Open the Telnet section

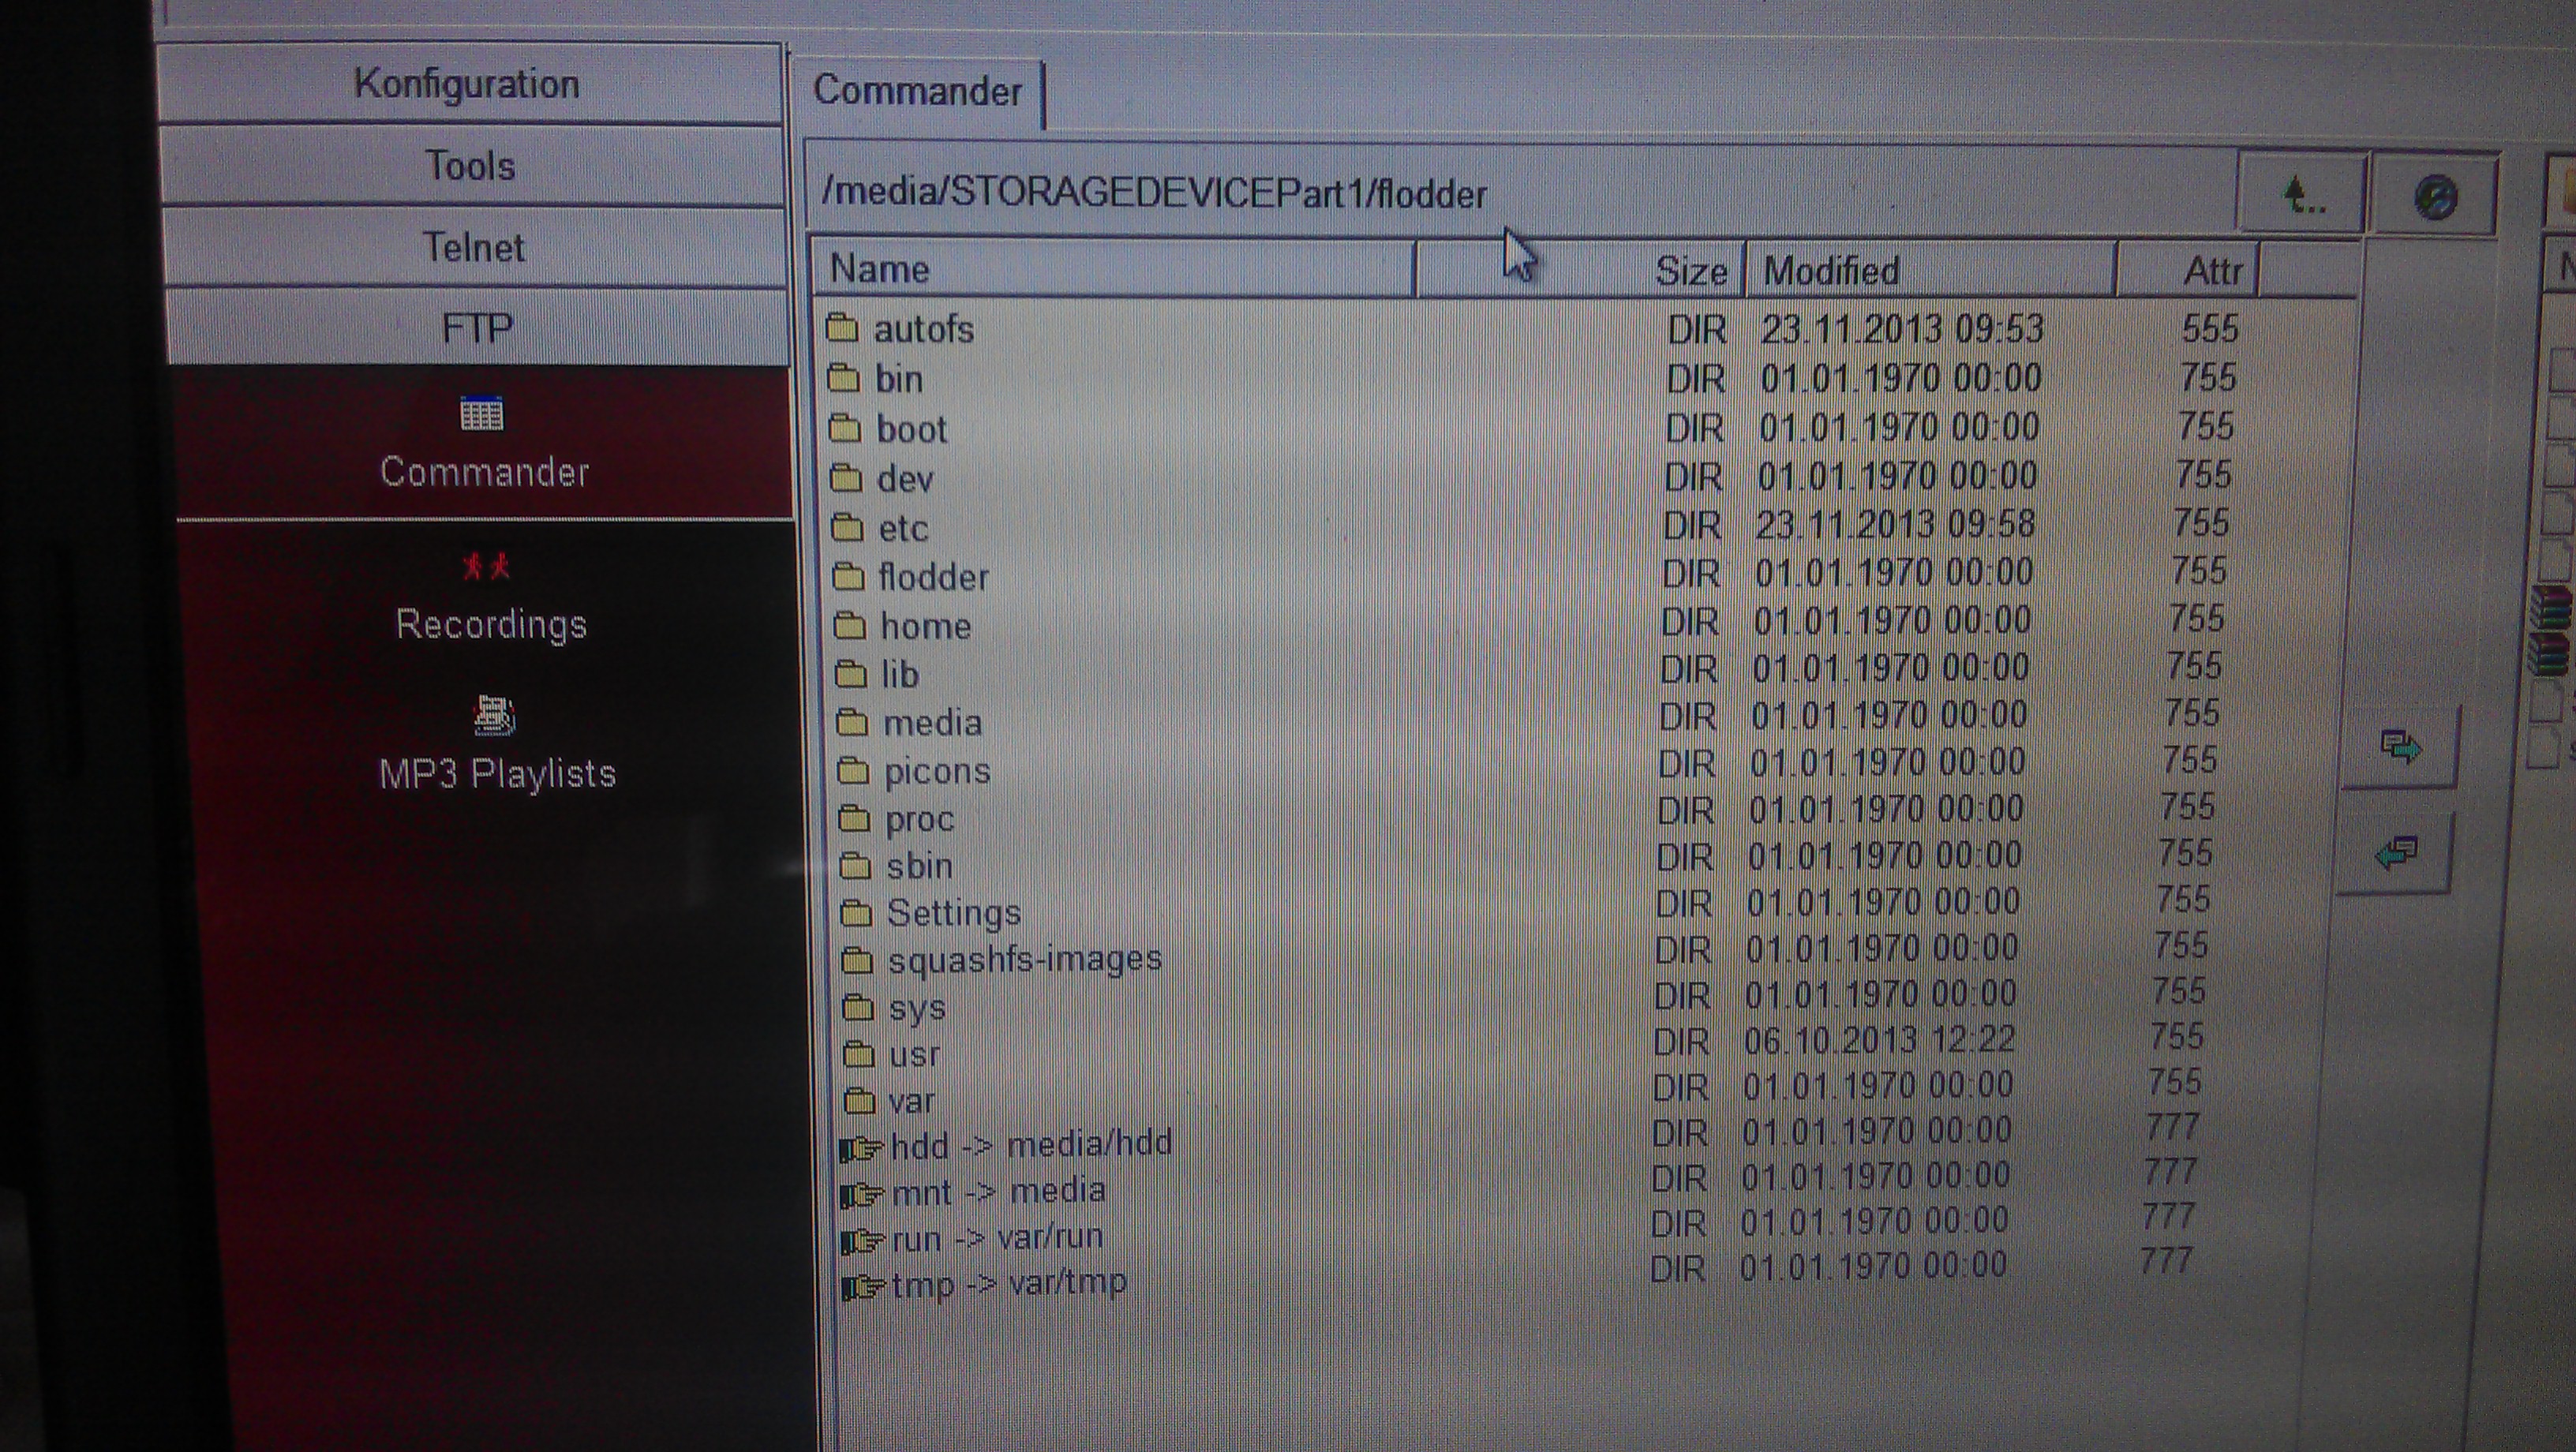click(x=473, y=247)
